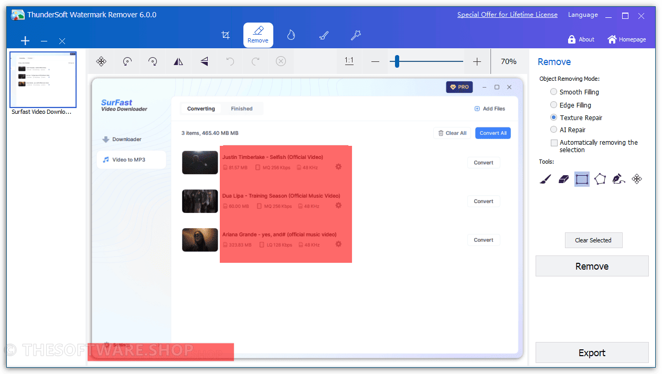This screenshot has width=662, height=374.
Task: Choose Edge Filling mode
Action: (571, 105)
